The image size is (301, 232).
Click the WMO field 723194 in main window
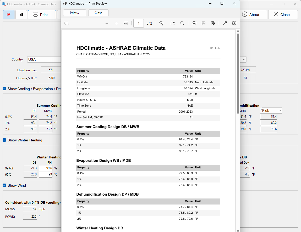point(248,70)
